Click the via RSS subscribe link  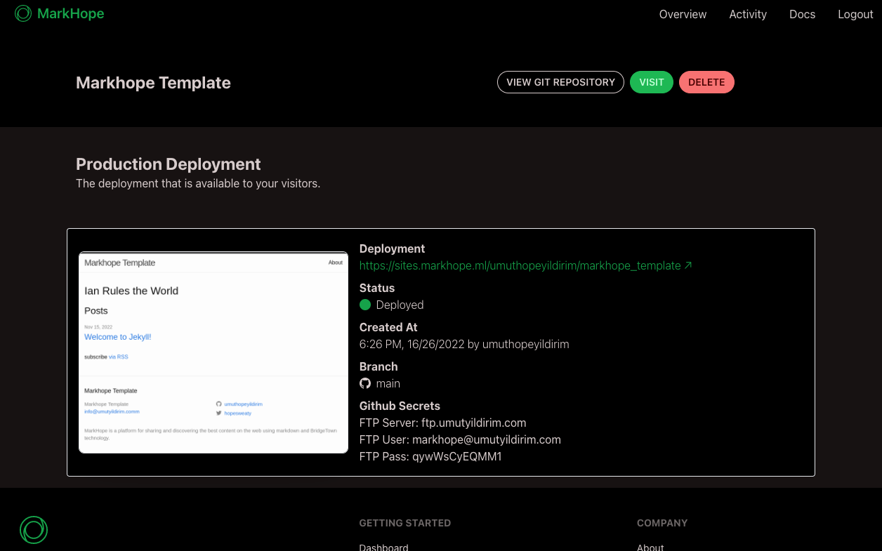tap(120, 357)
